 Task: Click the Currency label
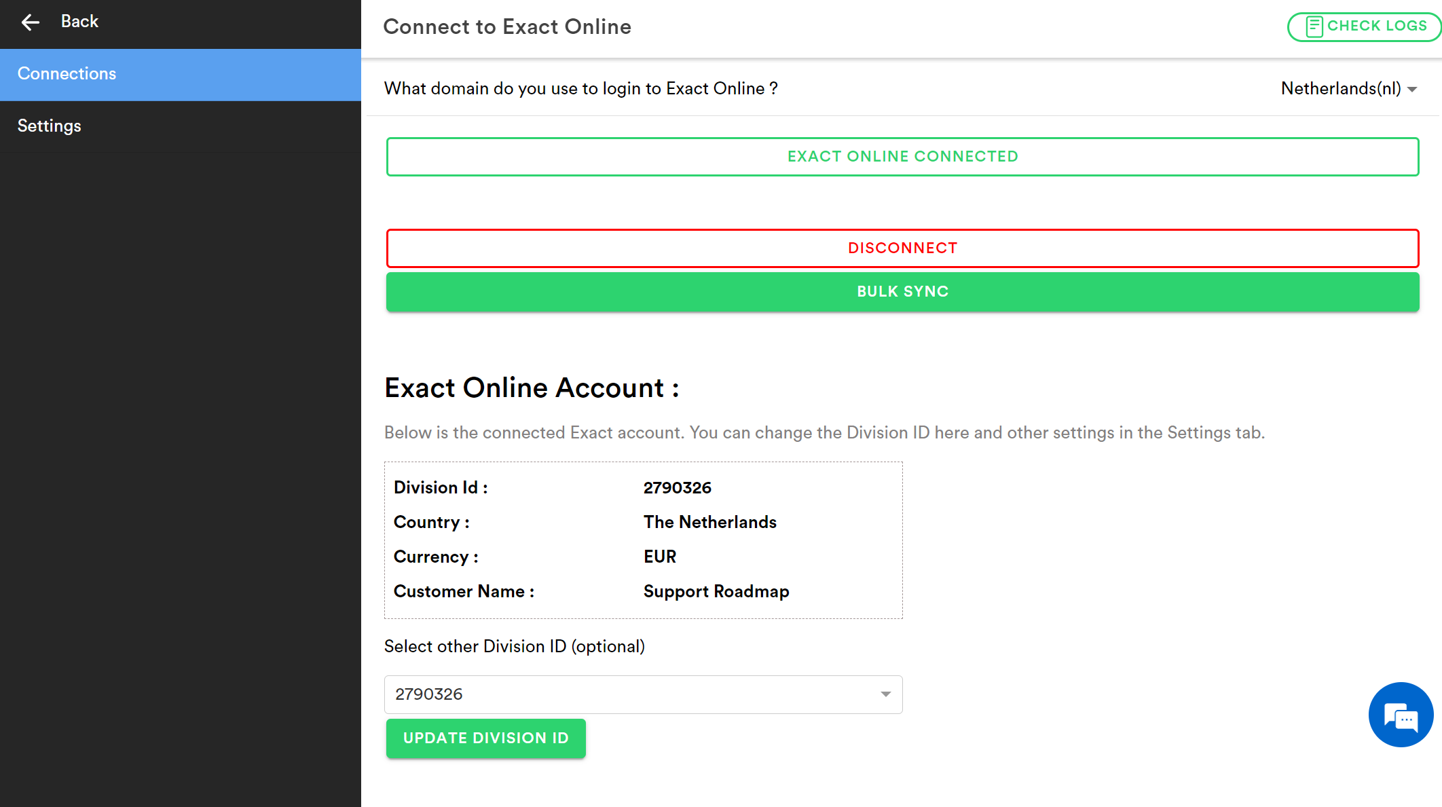[436, 557]
